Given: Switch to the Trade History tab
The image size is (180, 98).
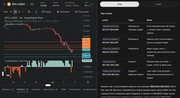Looking at the screenshot, I should 74,89.
